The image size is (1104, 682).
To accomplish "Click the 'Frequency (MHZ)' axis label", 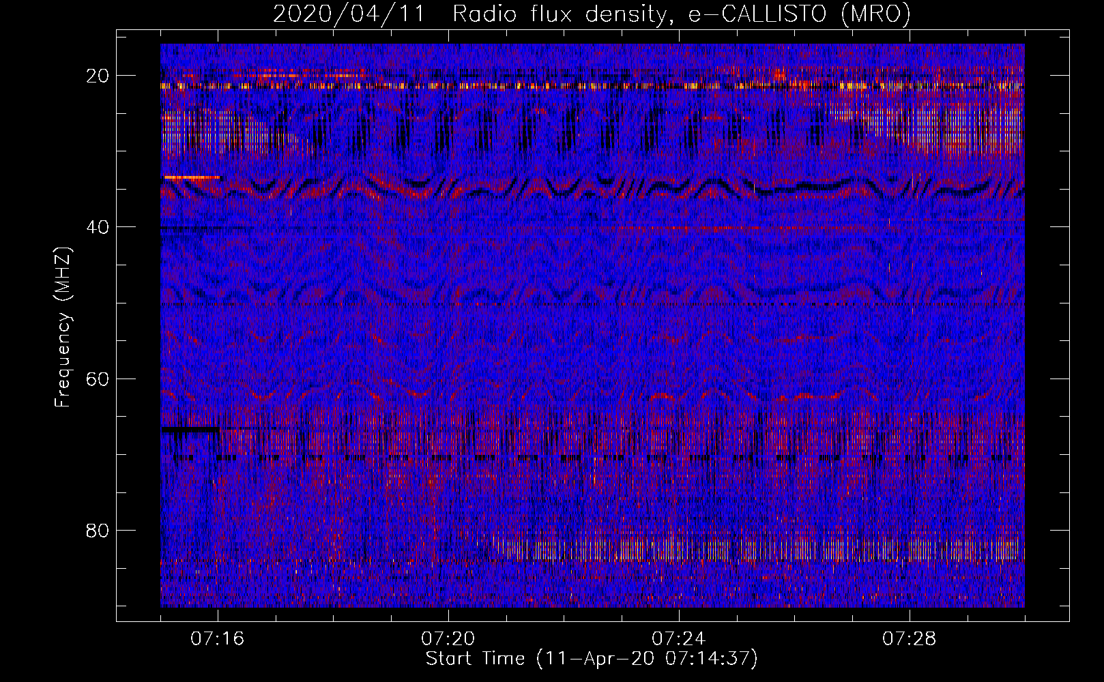I will pyautogui.click(x=62, y=327).
